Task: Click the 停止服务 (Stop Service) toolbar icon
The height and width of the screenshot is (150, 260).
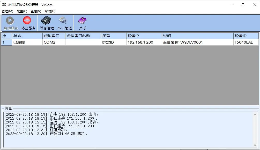Action: pos(28,22)
